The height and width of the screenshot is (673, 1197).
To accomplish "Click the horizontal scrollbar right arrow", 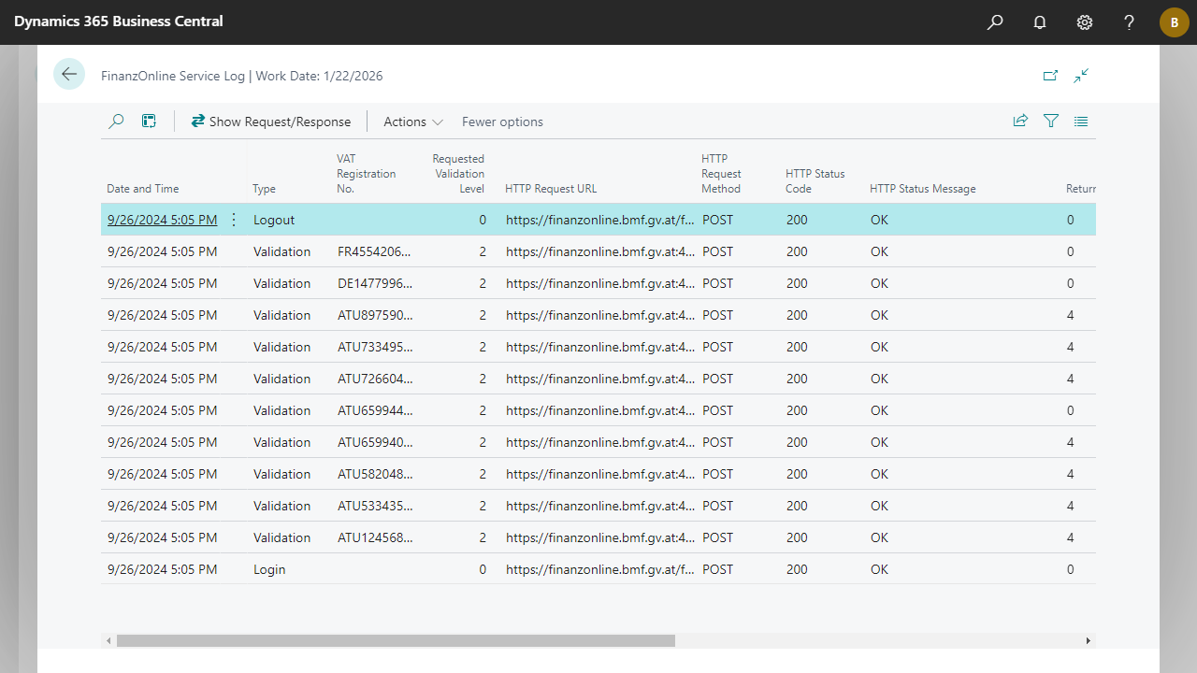I will point(1088,641).
